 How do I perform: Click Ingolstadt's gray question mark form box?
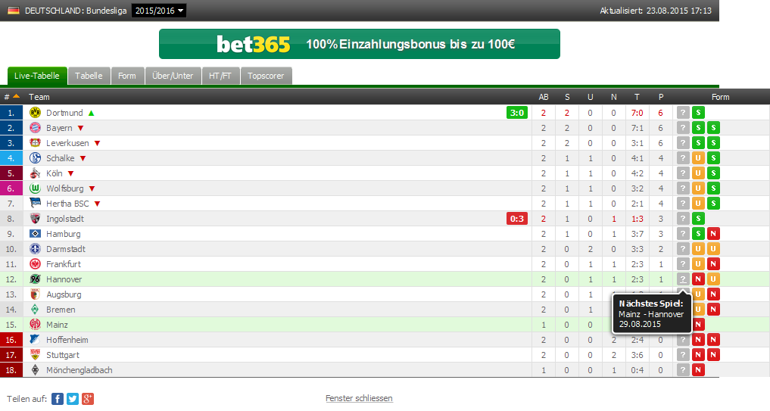tap(683, 219)
